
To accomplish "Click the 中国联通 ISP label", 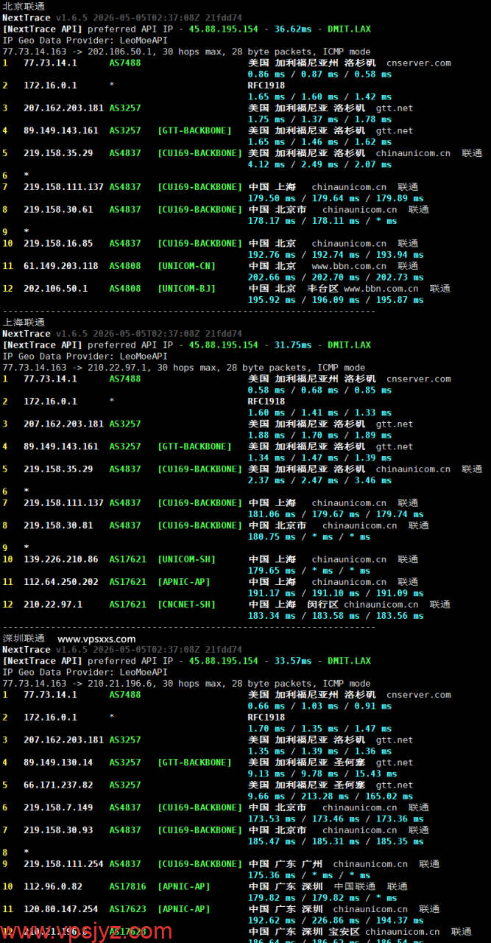I will (355, 887).
